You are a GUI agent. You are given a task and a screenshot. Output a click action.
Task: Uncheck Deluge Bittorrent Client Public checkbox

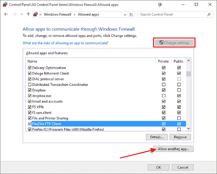179,73
